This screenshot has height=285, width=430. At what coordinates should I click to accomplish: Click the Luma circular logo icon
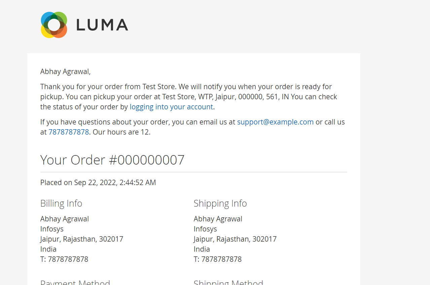coord(54,25)
